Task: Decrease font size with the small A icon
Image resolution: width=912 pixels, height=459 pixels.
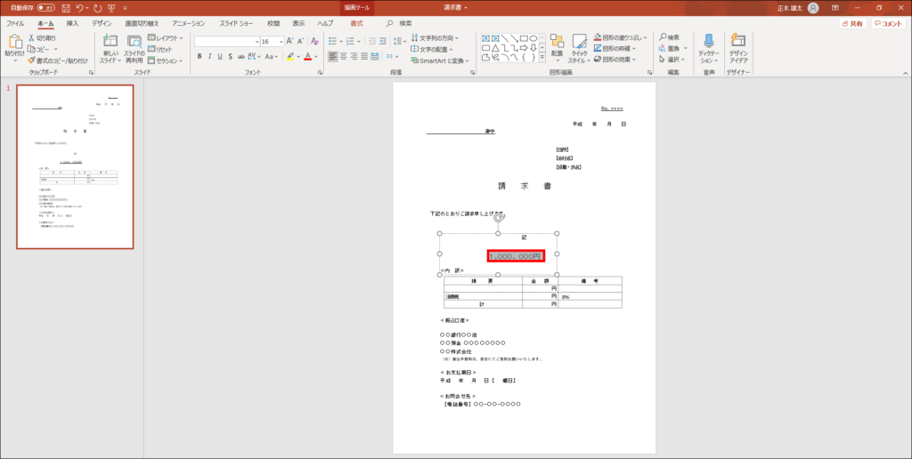Action: pyautogui.click(x=300, y=41)
